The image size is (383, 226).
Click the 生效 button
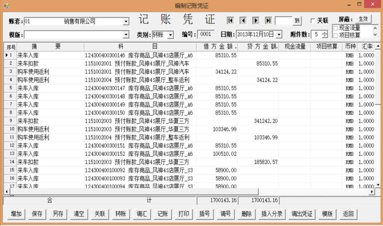(363, 19)
